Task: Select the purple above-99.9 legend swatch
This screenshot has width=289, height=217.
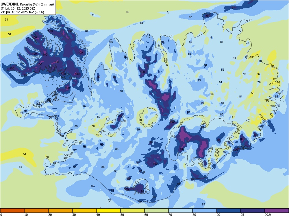Action: click(x=277, y=211)
